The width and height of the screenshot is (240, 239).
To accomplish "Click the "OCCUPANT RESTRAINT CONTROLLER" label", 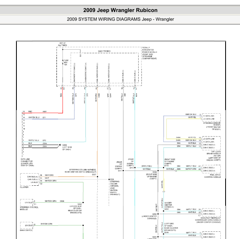I will [208, 219].
